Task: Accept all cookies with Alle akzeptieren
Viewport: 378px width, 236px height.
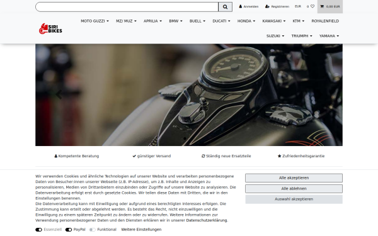Action: pos(294,178)
